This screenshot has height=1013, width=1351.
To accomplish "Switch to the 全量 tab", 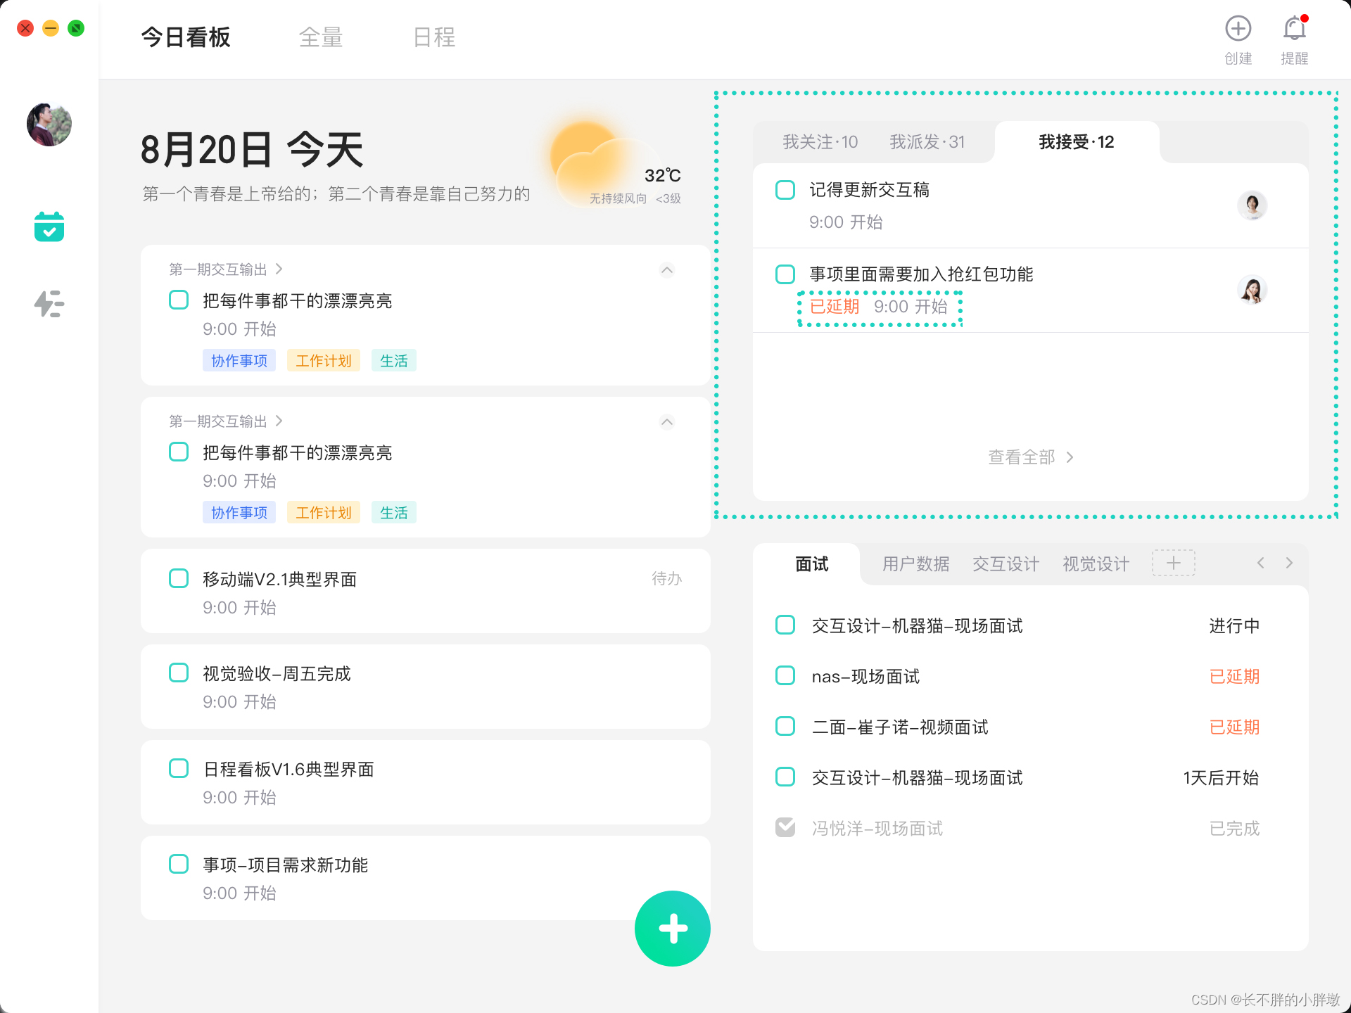I will pos(321,37).
